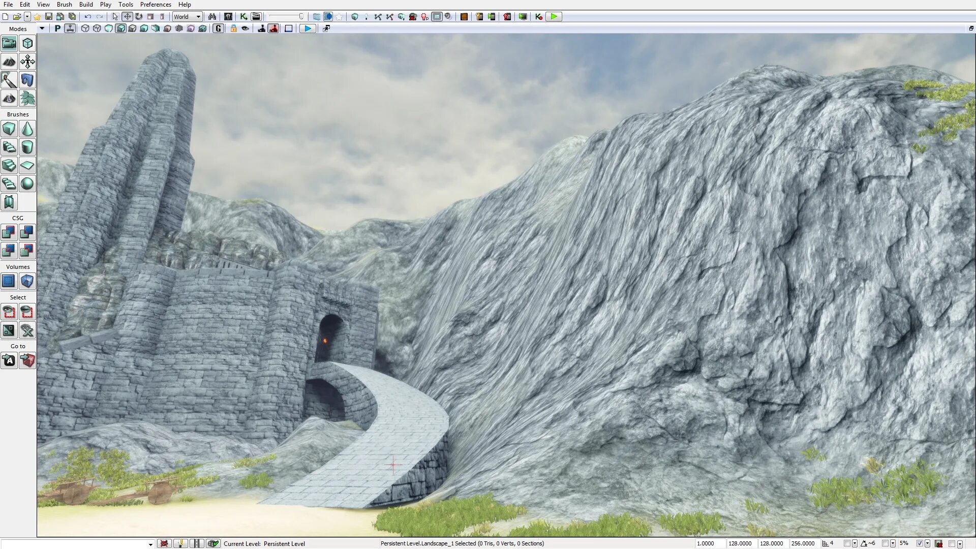This screenshot has width=976, height=549.
Task: Uncheck the scale snap 5% checkbox
Action: point(920,543)
